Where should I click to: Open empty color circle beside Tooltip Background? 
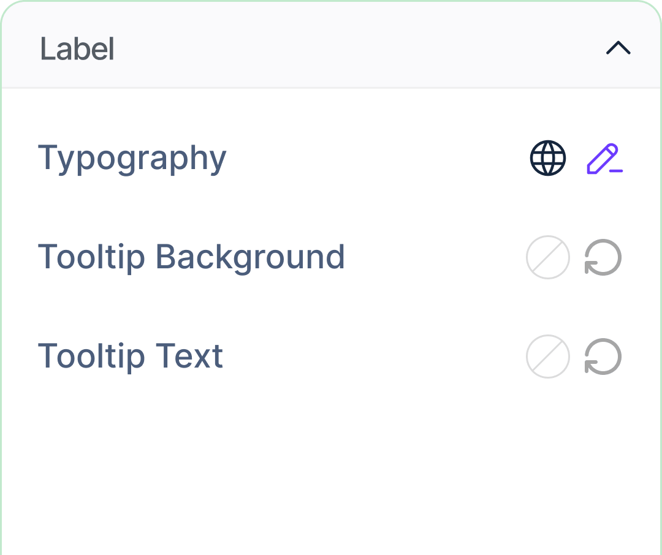(547, 257)
